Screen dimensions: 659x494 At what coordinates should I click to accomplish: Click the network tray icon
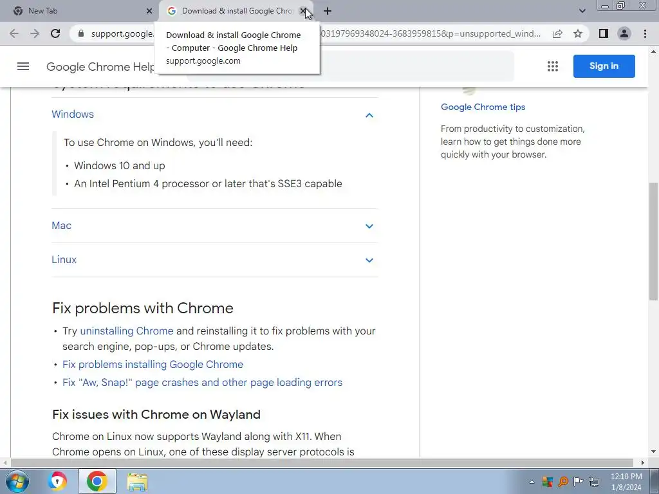click(594, 481)
